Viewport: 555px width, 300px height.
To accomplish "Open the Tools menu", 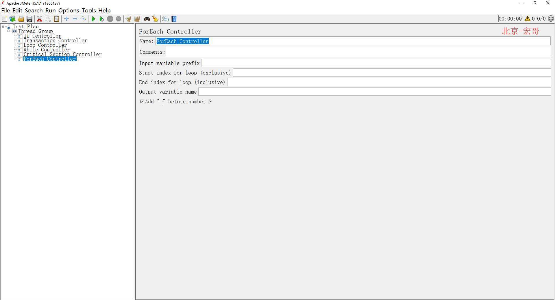I will click(x=89, y=10).
